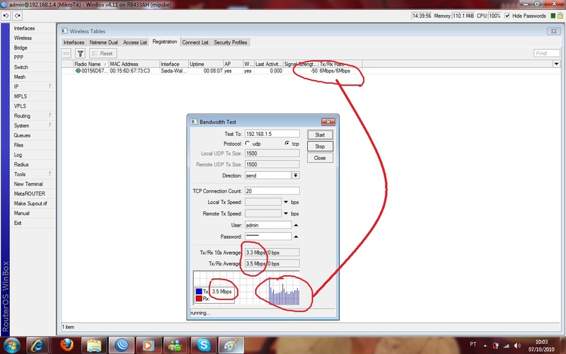
Task: Launch Firefox from taskbar
Action: (67, 346)
